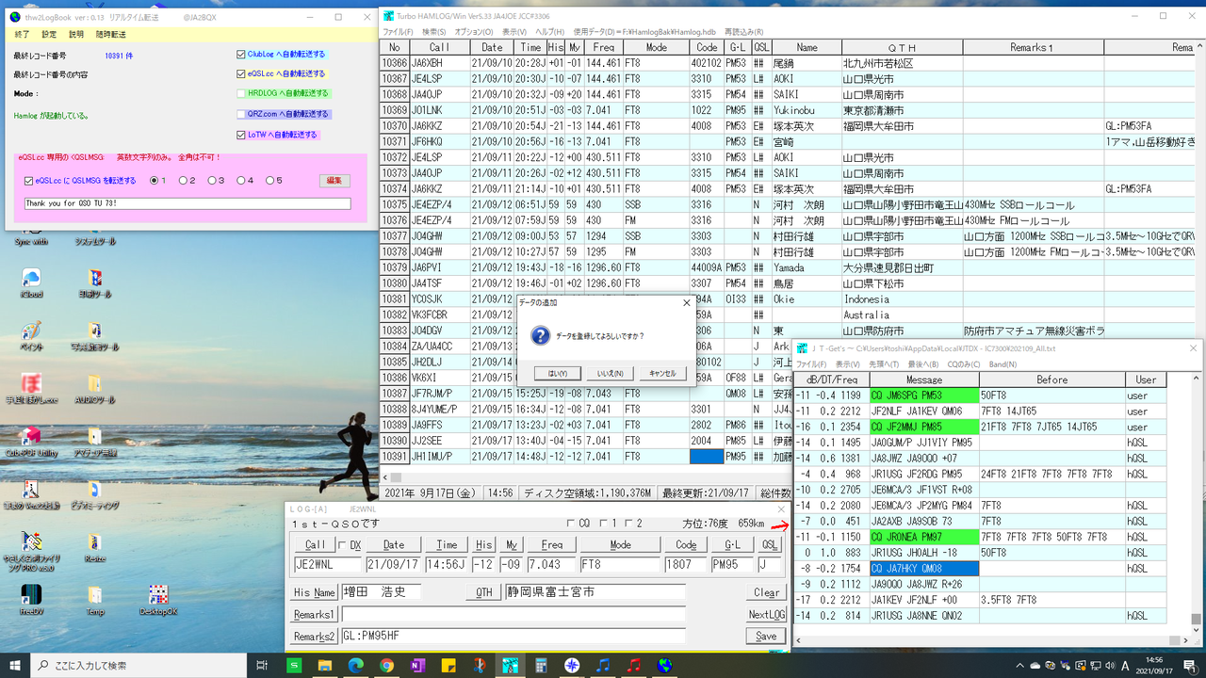Select QSLMSG radio option 3

pyautogui.click(x=213, y=181)
